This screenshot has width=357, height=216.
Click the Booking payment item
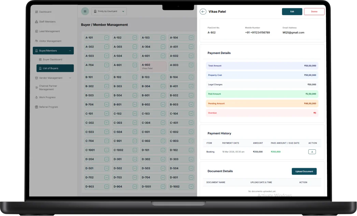click(x=210, y=152)
